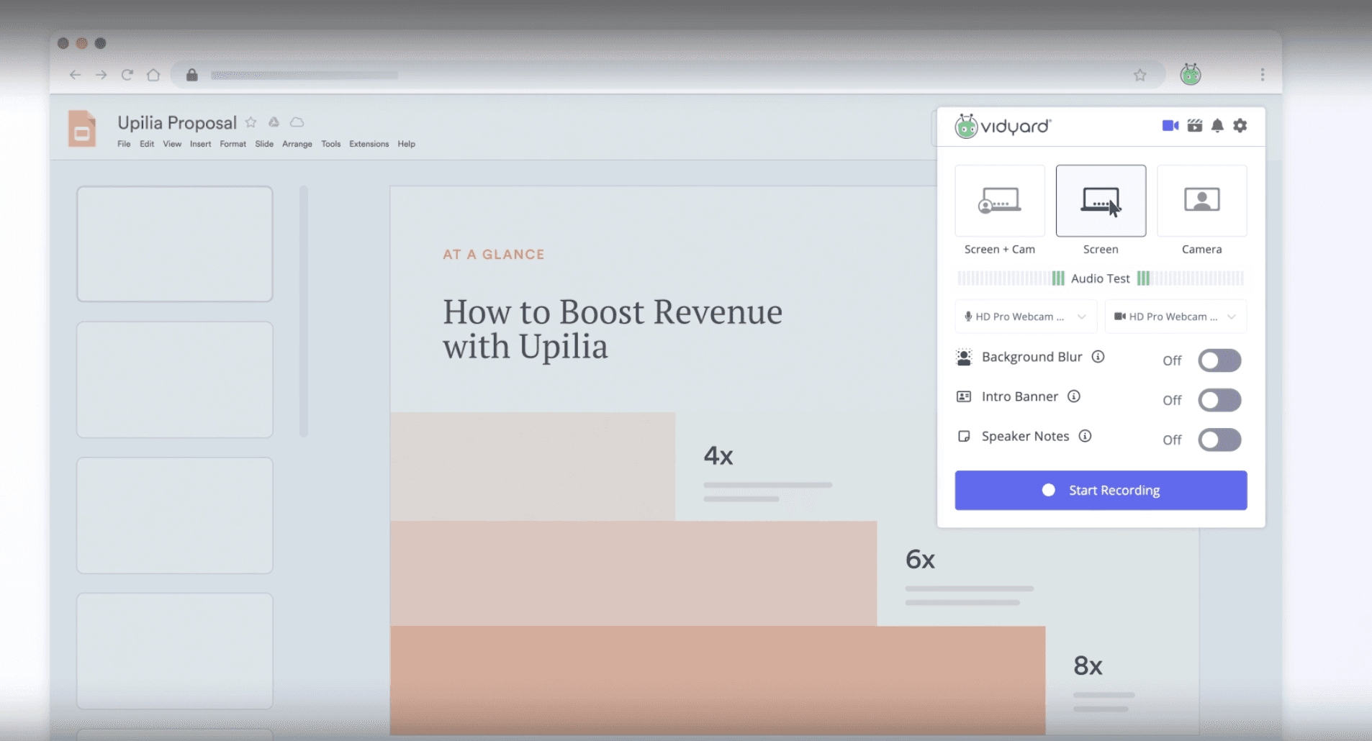Screen dimensions: 1372x741
Task: Click the Intro Banner info tooltip
Action: click(x=1074, y=396)
